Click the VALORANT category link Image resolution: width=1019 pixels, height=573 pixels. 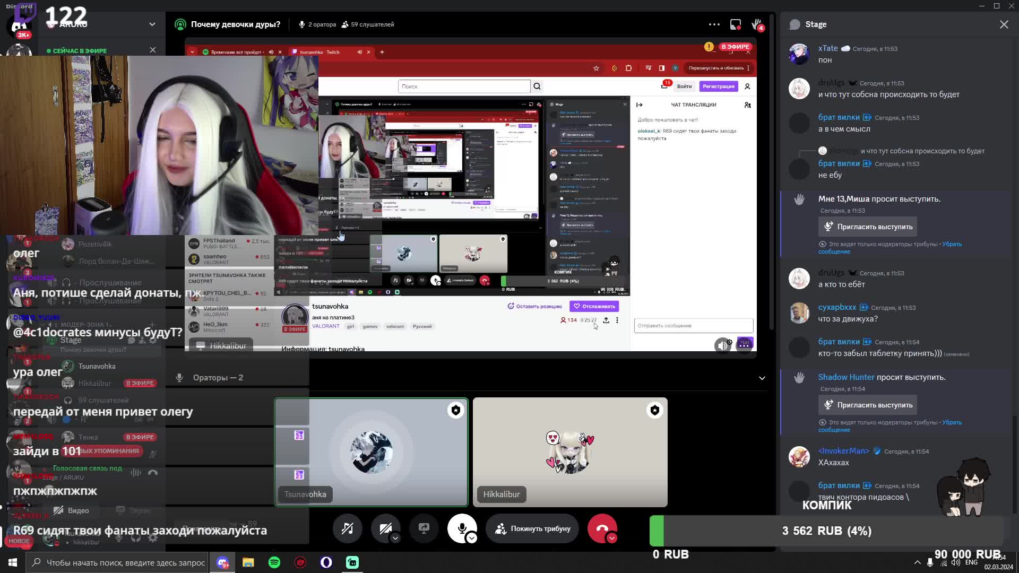pos(326,326)
